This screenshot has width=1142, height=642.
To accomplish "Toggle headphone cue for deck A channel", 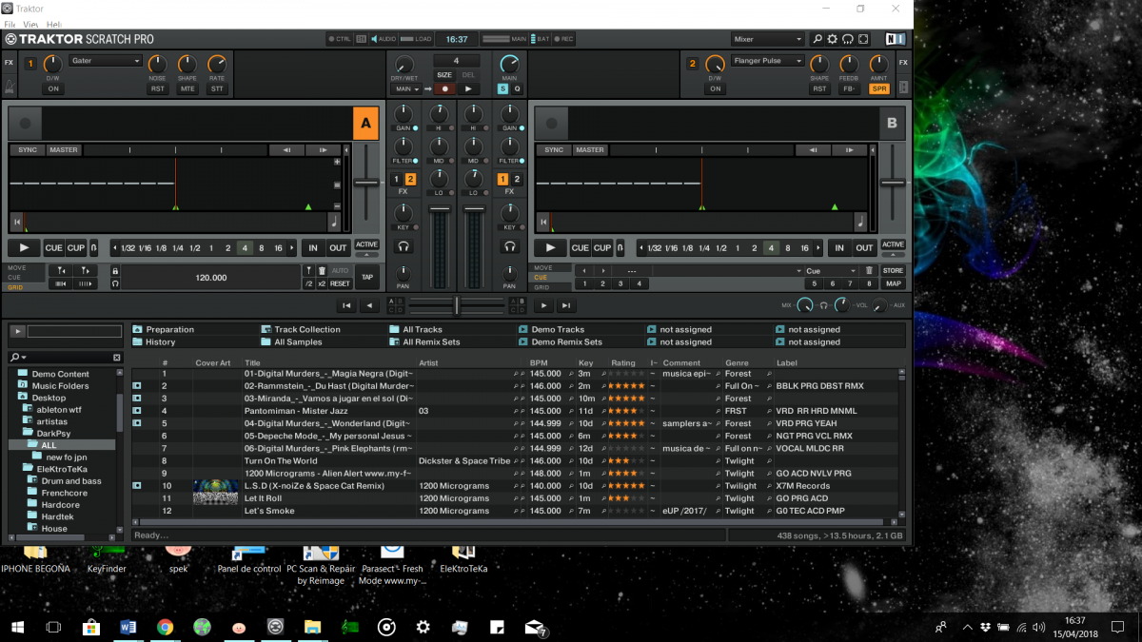I will click(404, 247).
